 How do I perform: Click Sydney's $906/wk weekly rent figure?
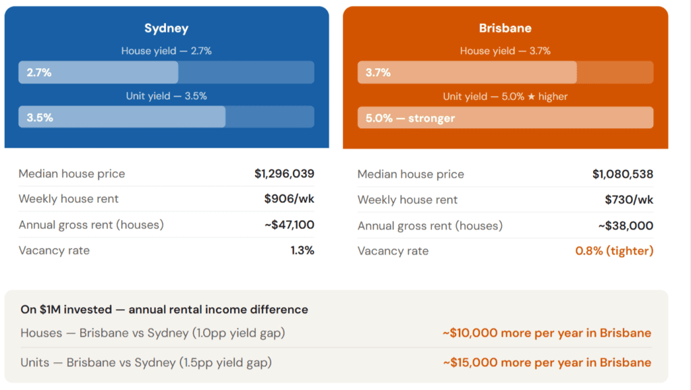[x=289, y=199]
